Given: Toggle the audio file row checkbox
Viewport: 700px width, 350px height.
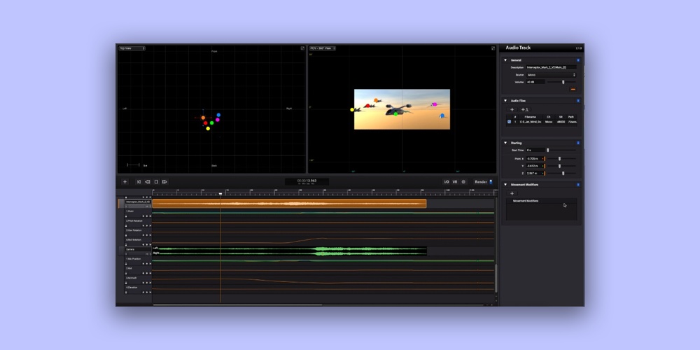Looking at the screenshot, I should click(x=509, y=122).
